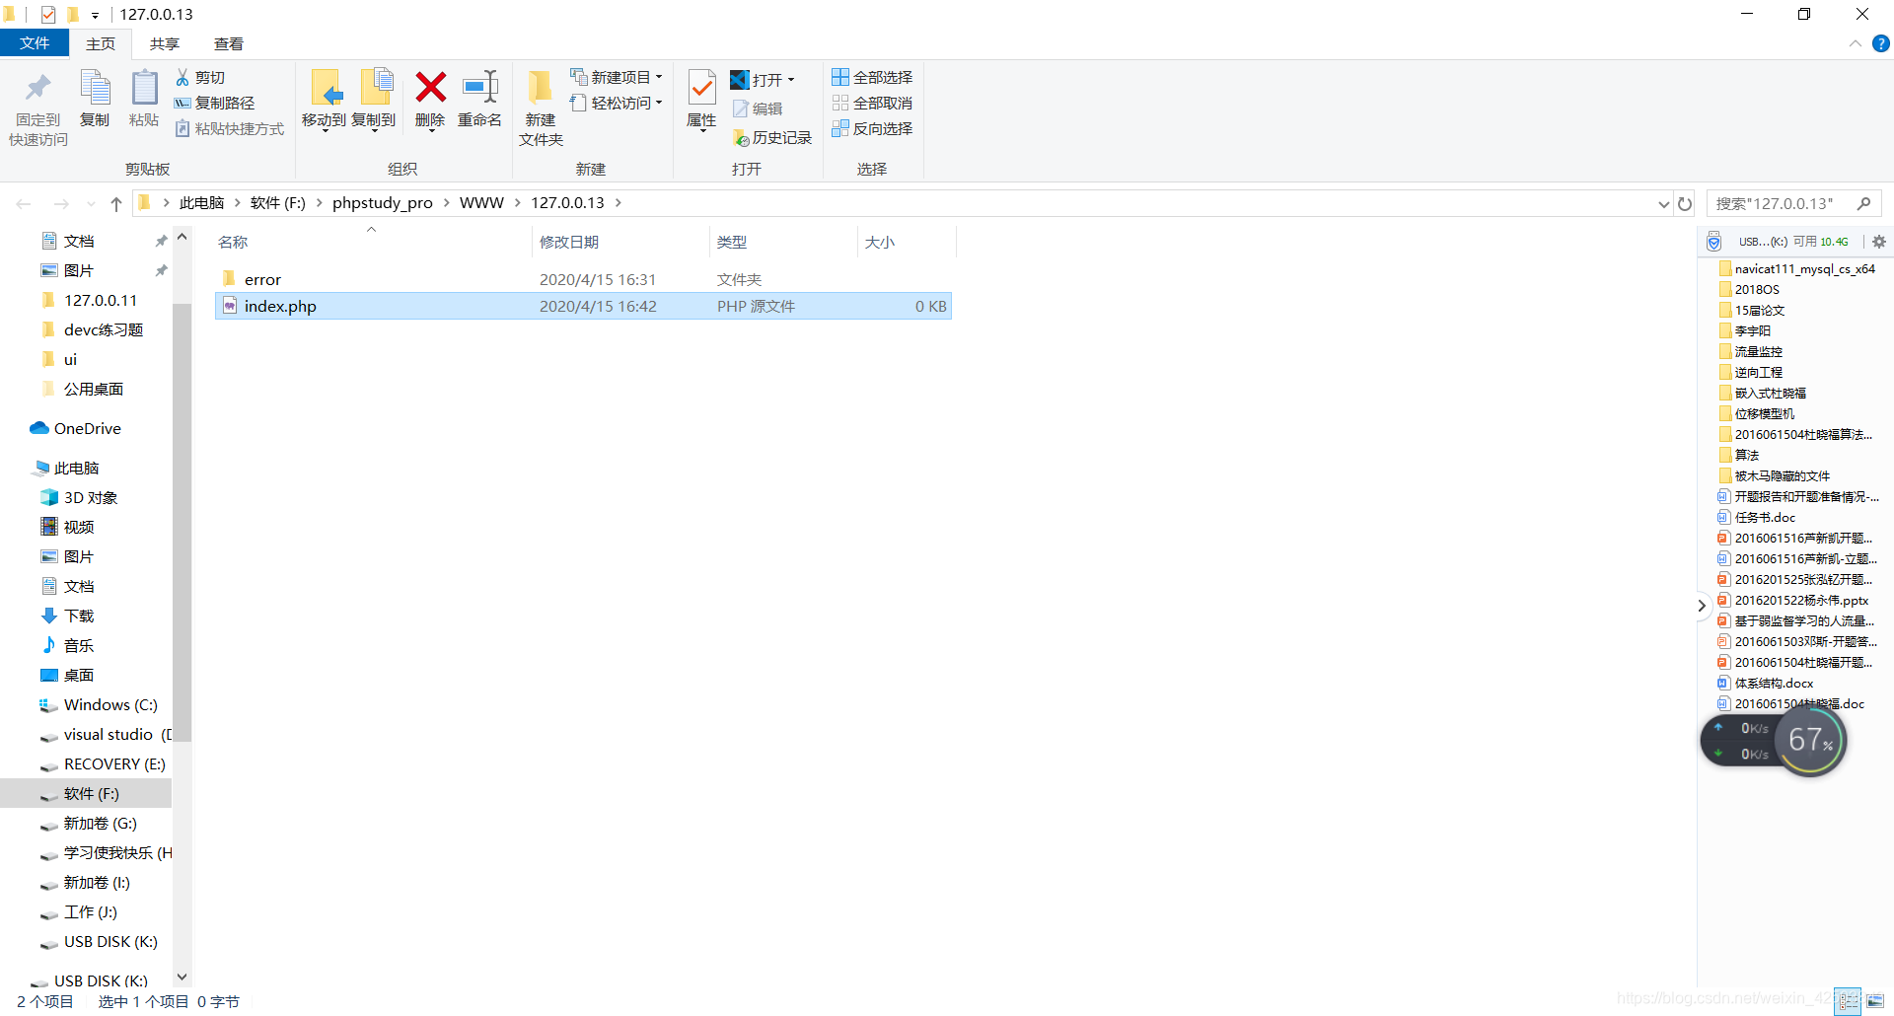The height and width of the screenshot is (1016, 1894).
Task: Open the 移动到 move-to button
Action: coord(324,101)
